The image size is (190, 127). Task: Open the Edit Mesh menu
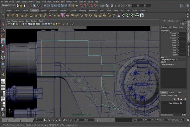(x=56, y=2)
